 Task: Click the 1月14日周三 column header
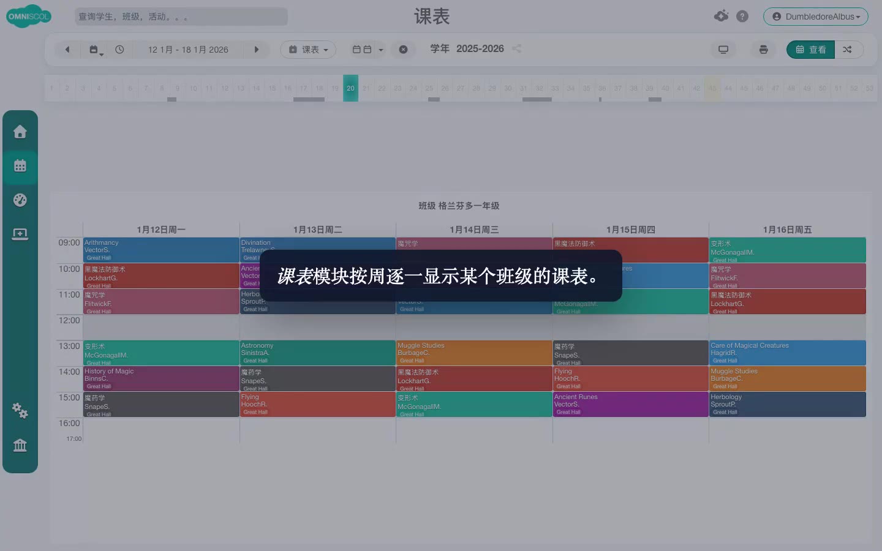[474, 230]
